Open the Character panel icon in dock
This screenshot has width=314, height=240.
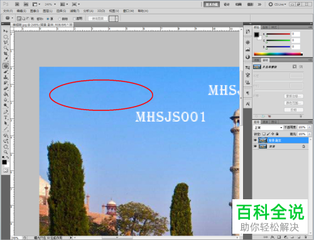click(247, 104)
